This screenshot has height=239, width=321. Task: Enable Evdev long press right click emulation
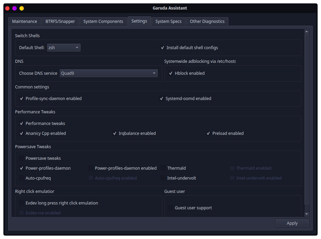(x=22, y=203)
